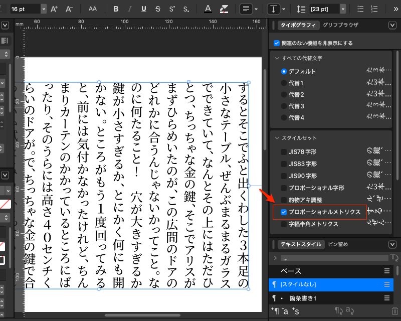Open the font size dropdown
This screenshot has width=401, height=321.
pos(44,9)
